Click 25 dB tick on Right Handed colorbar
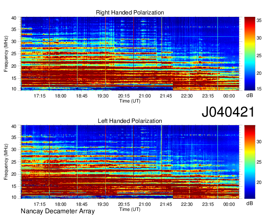The image size is (266, 216). [259, 56]
